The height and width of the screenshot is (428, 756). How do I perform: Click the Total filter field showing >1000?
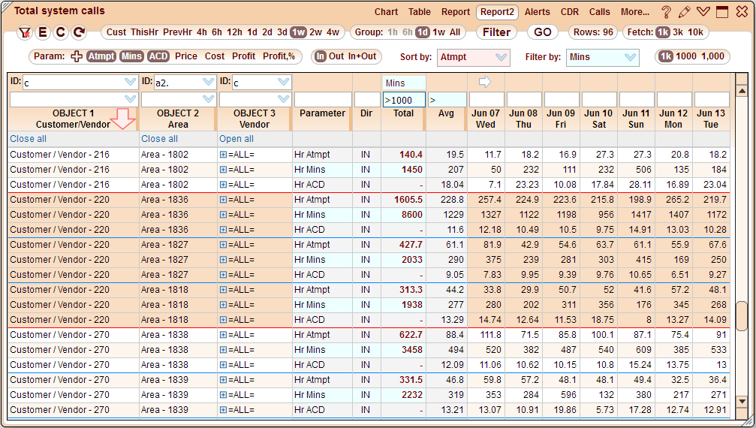(x=404, y=99)
